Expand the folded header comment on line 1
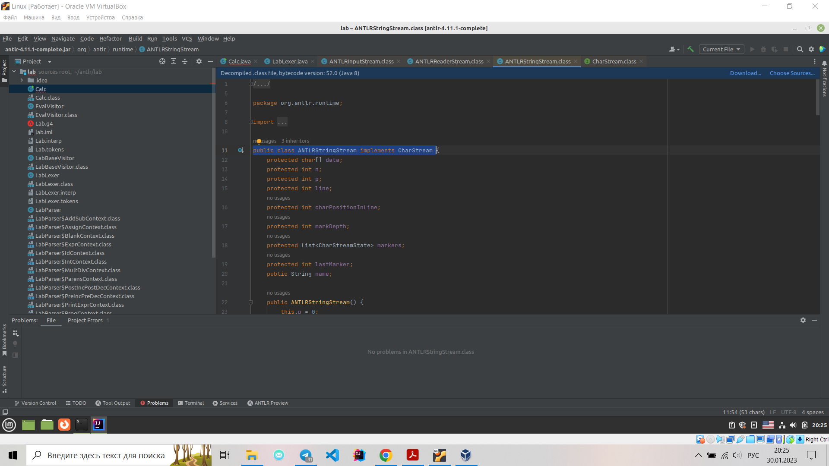Image resolution: width=829 pixels, height=466 pixels. (x=250, y=84)
